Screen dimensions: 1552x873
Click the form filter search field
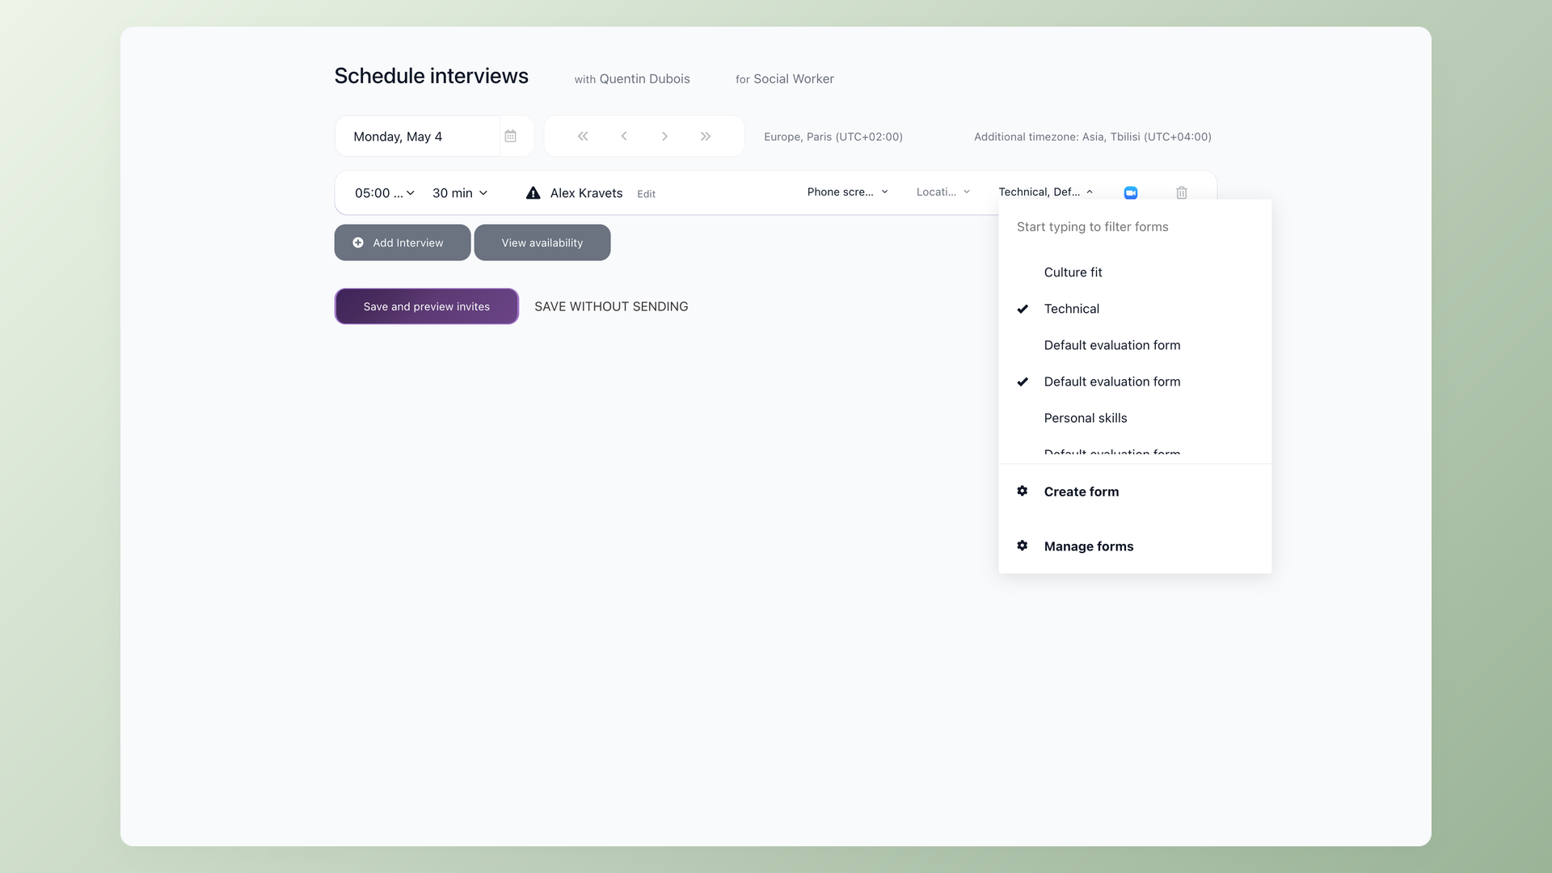1135,227
